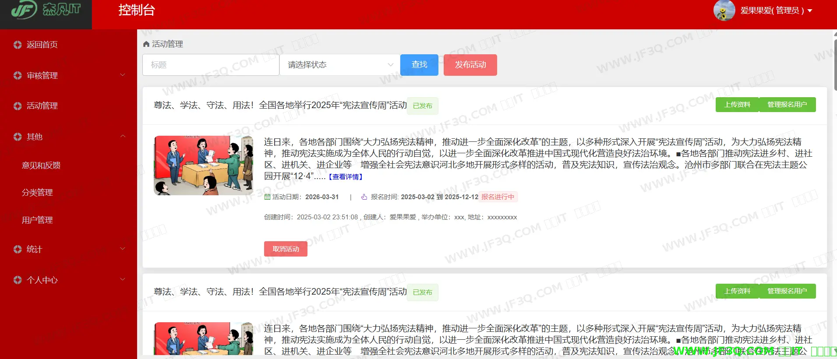This screenshot has height=359, width=837.
Task: Click the icon beside 审核管理
Action: (x=18, y=76)
